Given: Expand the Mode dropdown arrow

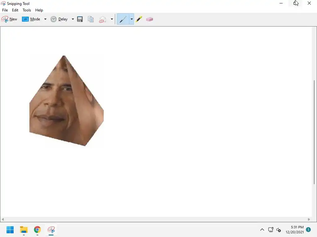Looking at the screenshot, I should pyautogui.click(x=45, y=19).
